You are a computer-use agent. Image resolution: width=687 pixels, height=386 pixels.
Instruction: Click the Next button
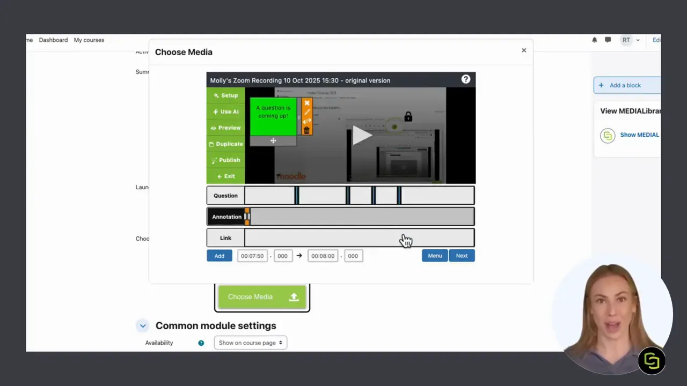[x=462, y=256]
